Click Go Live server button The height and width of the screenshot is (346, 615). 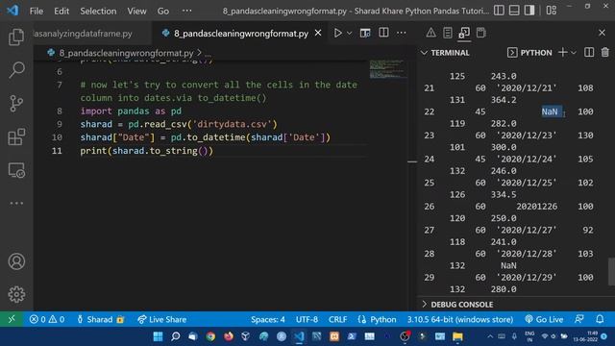click(x=544, y=319)
